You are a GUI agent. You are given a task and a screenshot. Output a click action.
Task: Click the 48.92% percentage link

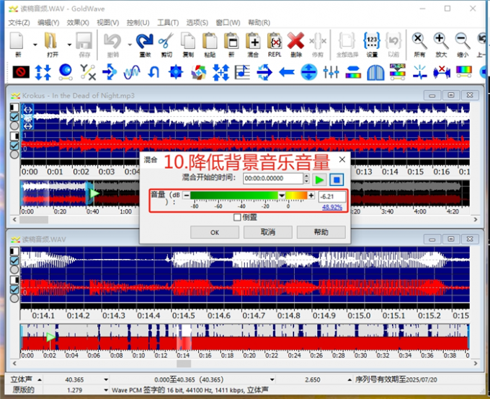tap(332, 207)
